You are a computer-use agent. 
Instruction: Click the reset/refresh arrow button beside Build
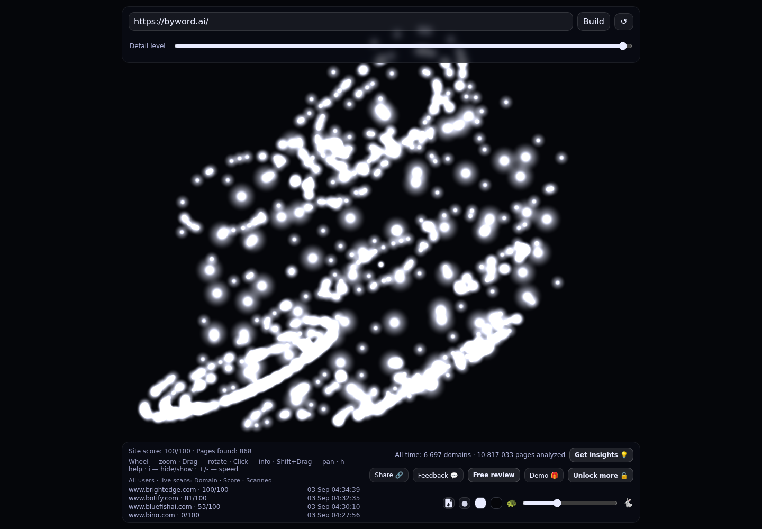click(624, 22)
